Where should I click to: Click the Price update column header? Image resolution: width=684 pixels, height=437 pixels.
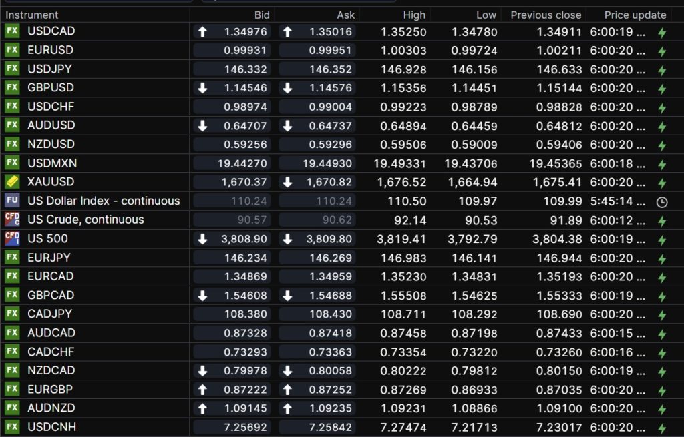pyautogui.click(x=635, y=15)
